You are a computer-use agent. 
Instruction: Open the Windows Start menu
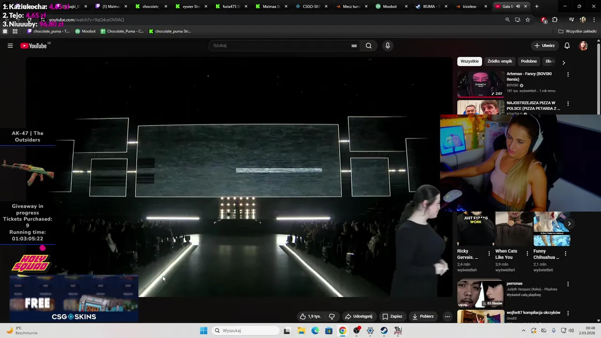pos(203,330)
